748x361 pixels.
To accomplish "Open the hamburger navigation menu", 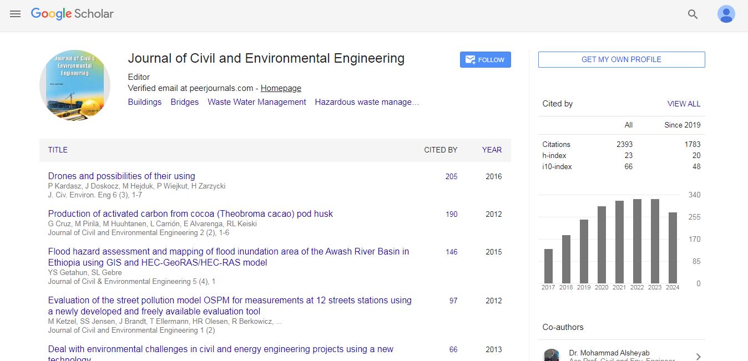I will coord(15,14).
